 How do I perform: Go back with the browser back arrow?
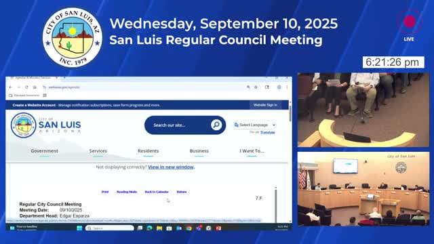point(11,87)
